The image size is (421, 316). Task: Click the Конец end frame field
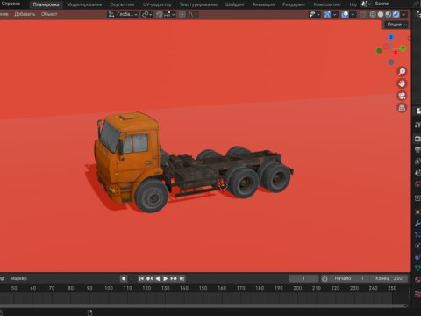(389, 278)
